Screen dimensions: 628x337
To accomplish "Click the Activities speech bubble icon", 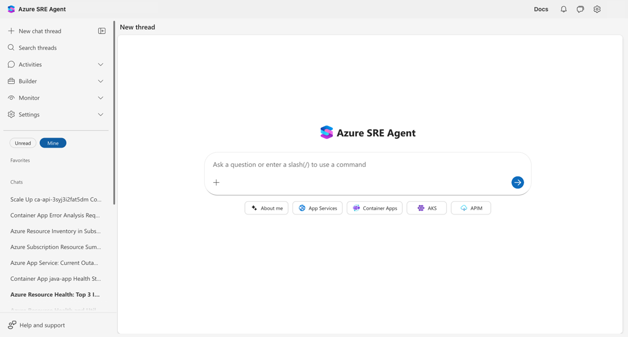I will click(x=11, y=64).
